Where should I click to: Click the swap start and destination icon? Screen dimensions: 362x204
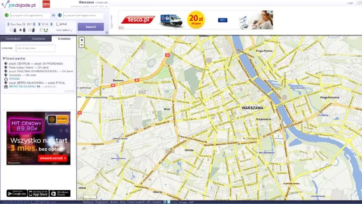point(53,15)
